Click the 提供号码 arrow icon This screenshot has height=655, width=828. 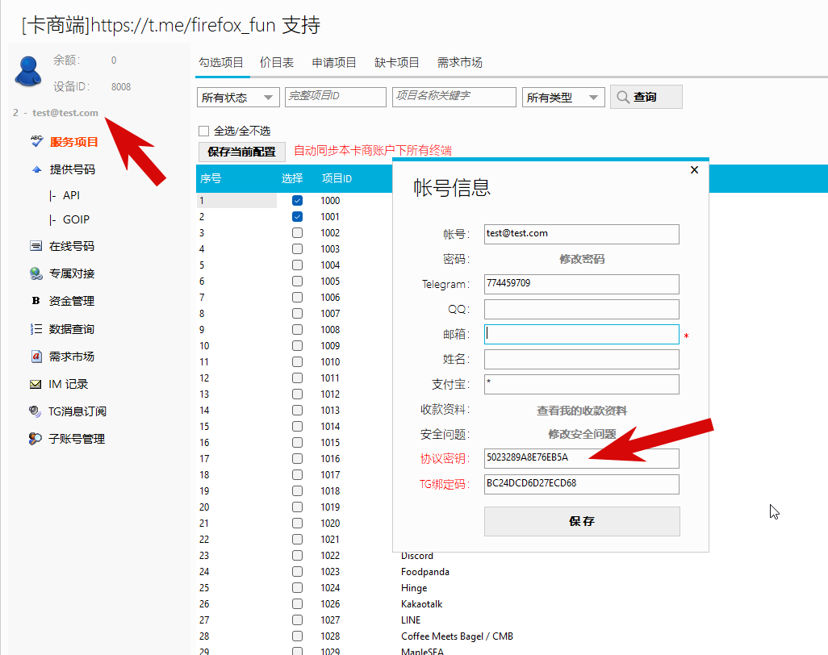pos(36,169)
